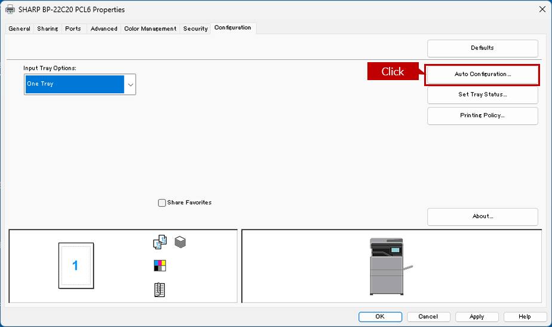Click the Auto Configuration button
Screen dimensions: 552x327
482,74
